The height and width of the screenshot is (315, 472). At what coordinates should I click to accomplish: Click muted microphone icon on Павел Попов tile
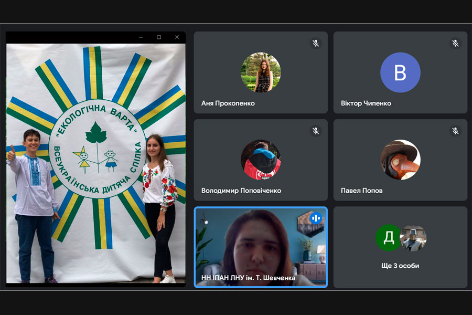455,131
